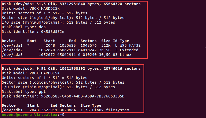The image size is (206, 118).
Task: Click the sdb GPT disk identifier string
Action: coord(83,96)
